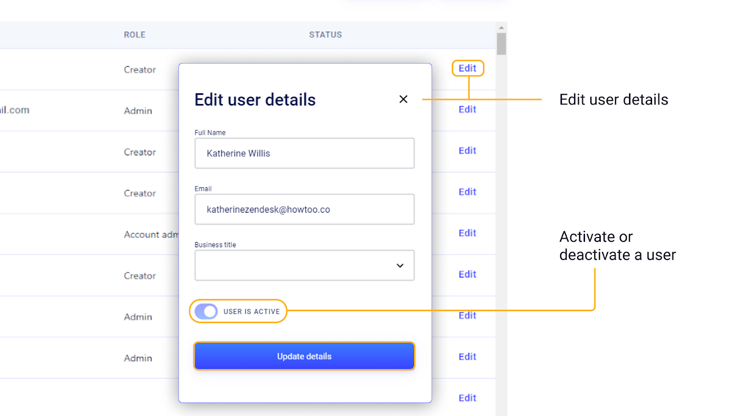Image resolution: width=740 pixels, height=416 pixels.
Task: Click into the Email text field
Action: click(304, 209)
